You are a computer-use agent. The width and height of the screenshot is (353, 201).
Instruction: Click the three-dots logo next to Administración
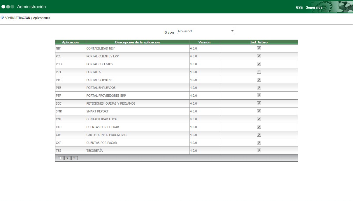tap(8, 7)
